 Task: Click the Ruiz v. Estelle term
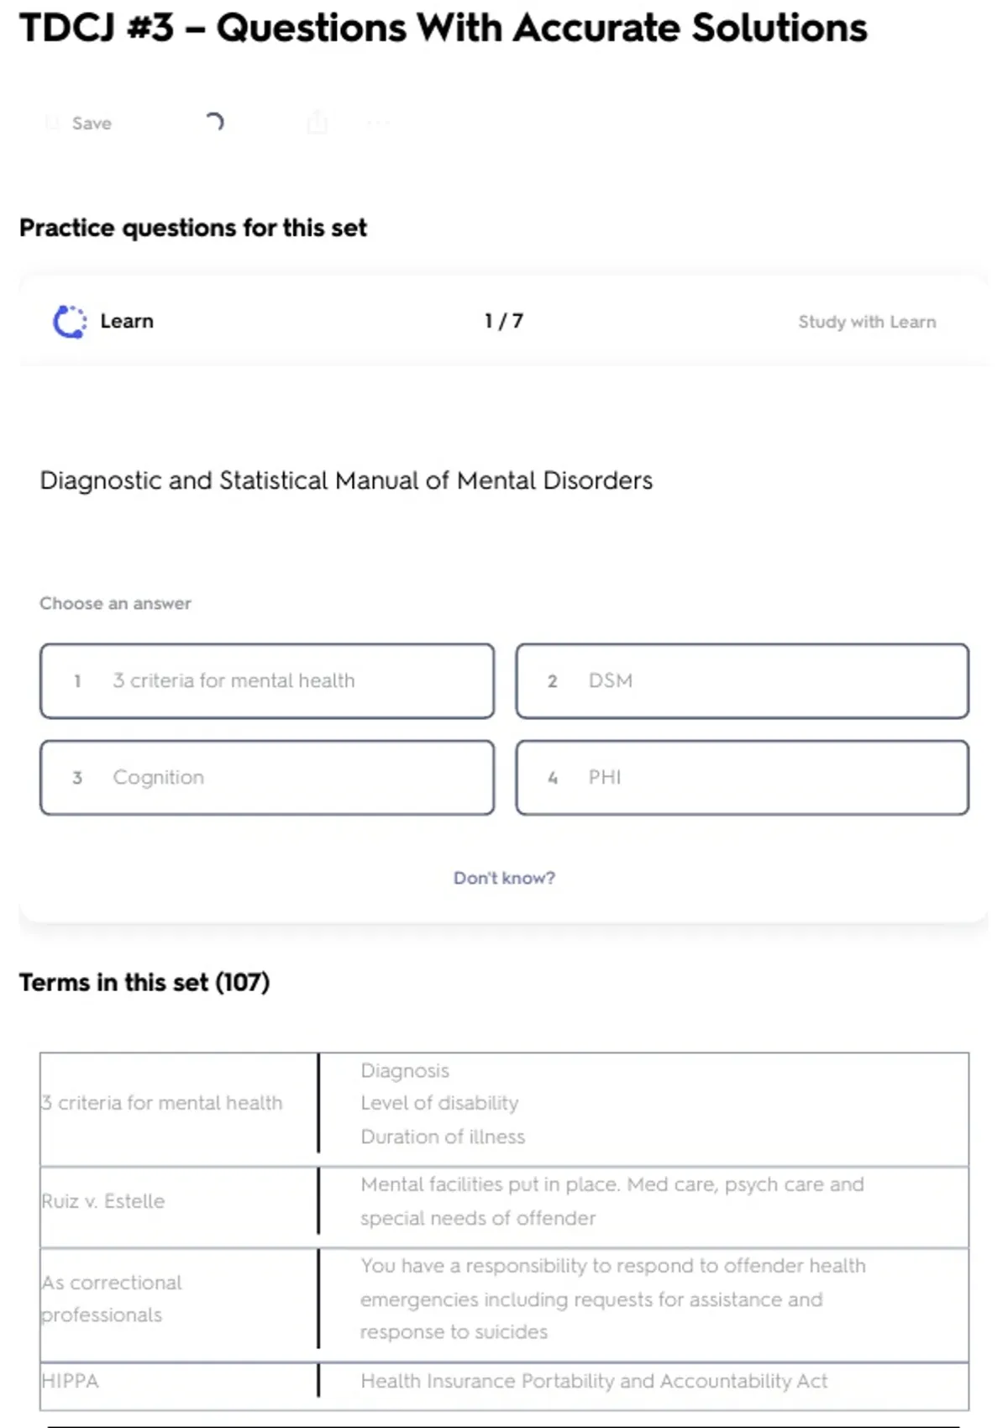coord(103,1201)
